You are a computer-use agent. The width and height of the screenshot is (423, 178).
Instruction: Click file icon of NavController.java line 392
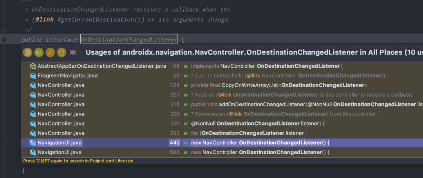pos(33,133)
